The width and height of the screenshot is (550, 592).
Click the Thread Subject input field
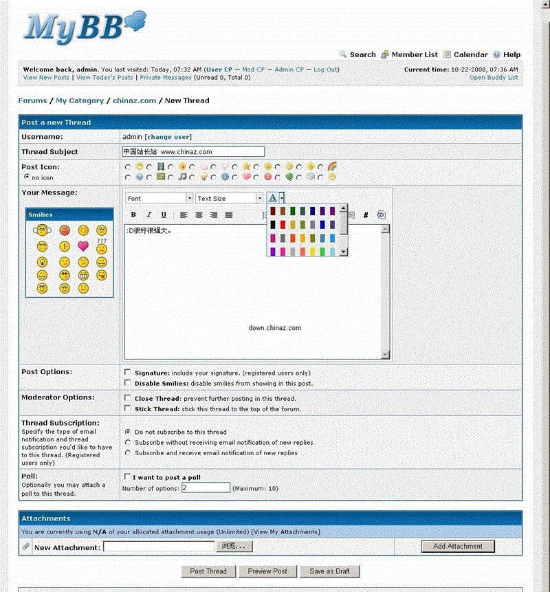point(192,151)
